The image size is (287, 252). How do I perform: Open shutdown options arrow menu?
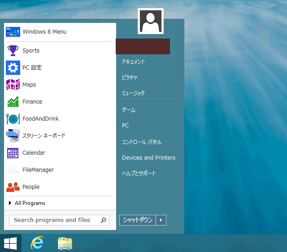[x=161, y=220]
